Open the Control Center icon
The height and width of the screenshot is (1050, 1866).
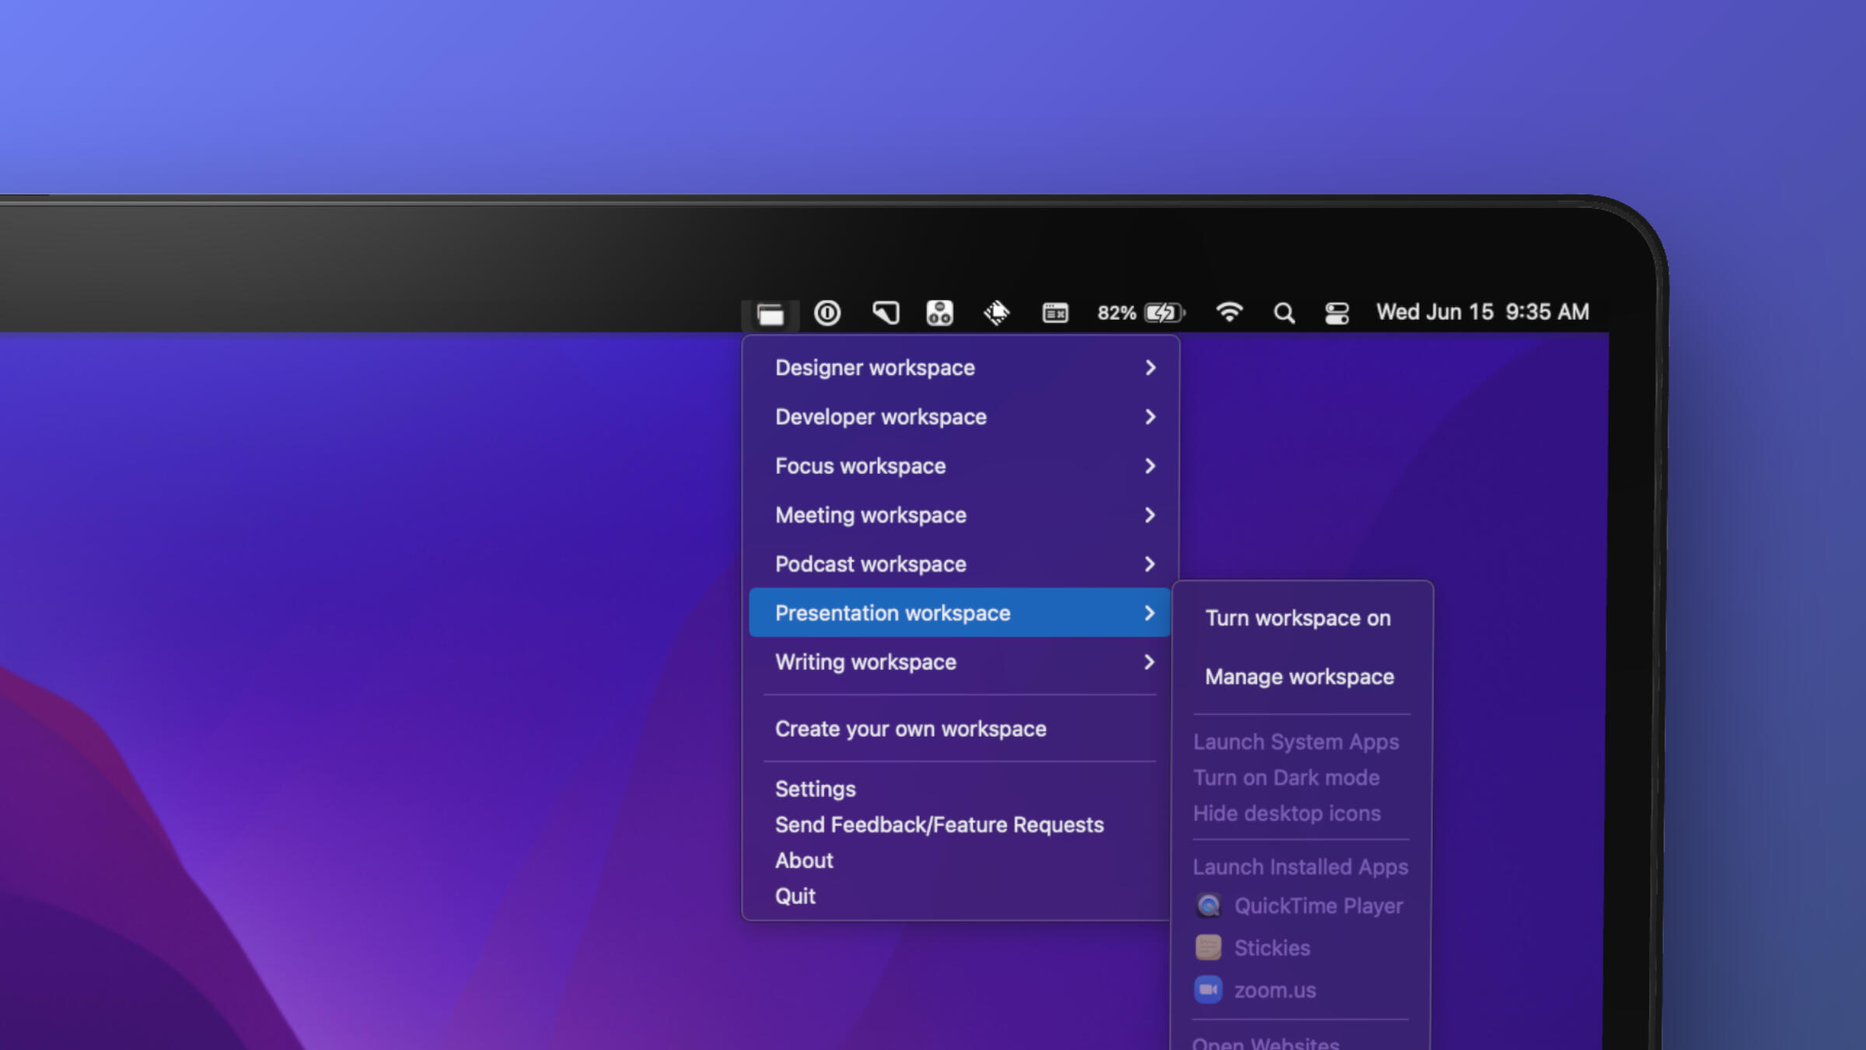point(1337,313)
